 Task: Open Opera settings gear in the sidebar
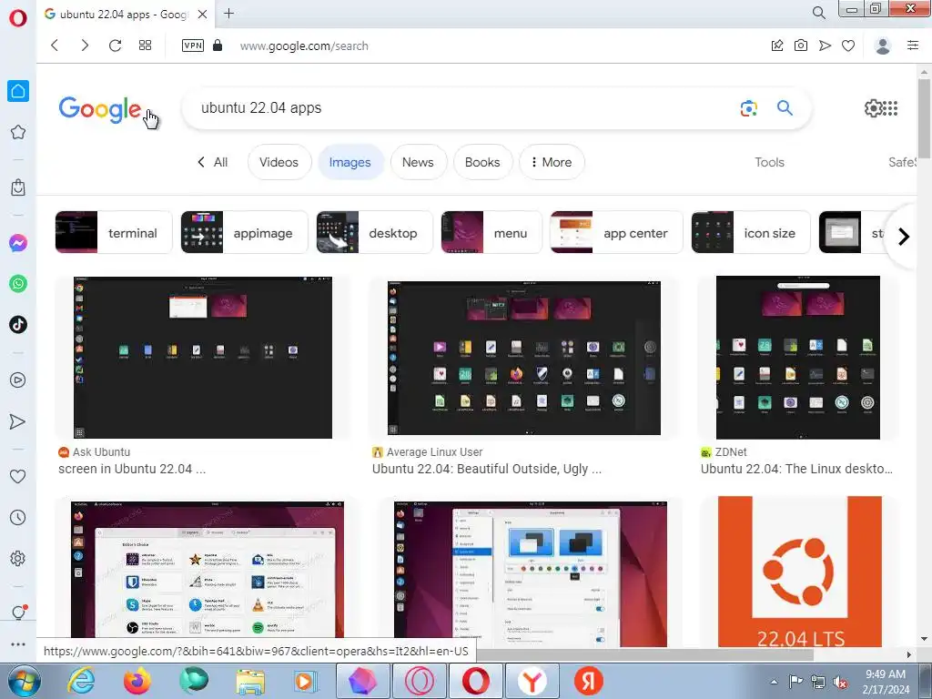[18, 559]
